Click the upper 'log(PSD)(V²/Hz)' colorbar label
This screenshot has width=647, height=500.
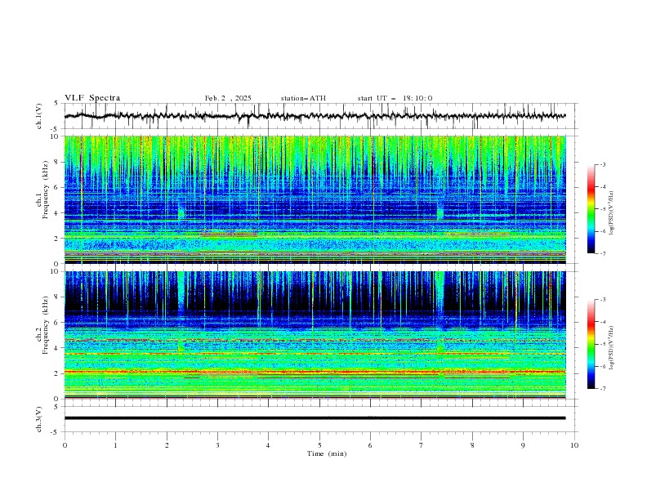point(611,213)
